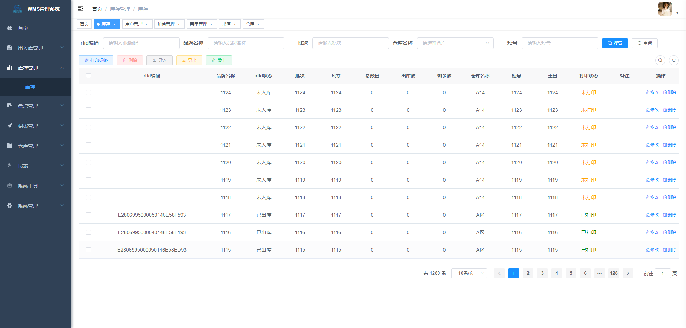The height and width of the screenshot is (328, 686).
Task: Click the 首页 dashboard sidebar icon
Action: [10, 28]
